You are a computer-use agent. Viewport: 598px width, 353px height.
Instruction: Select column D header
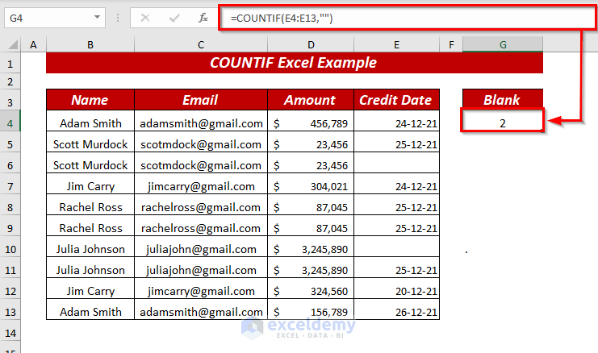311,45
